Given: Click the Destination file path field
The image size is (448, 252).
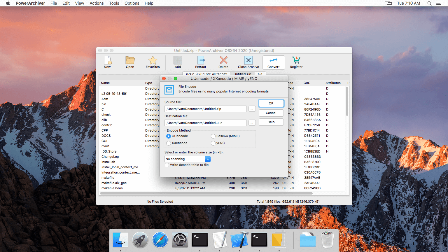Looking at the screenshot, I should coord(205,123).
